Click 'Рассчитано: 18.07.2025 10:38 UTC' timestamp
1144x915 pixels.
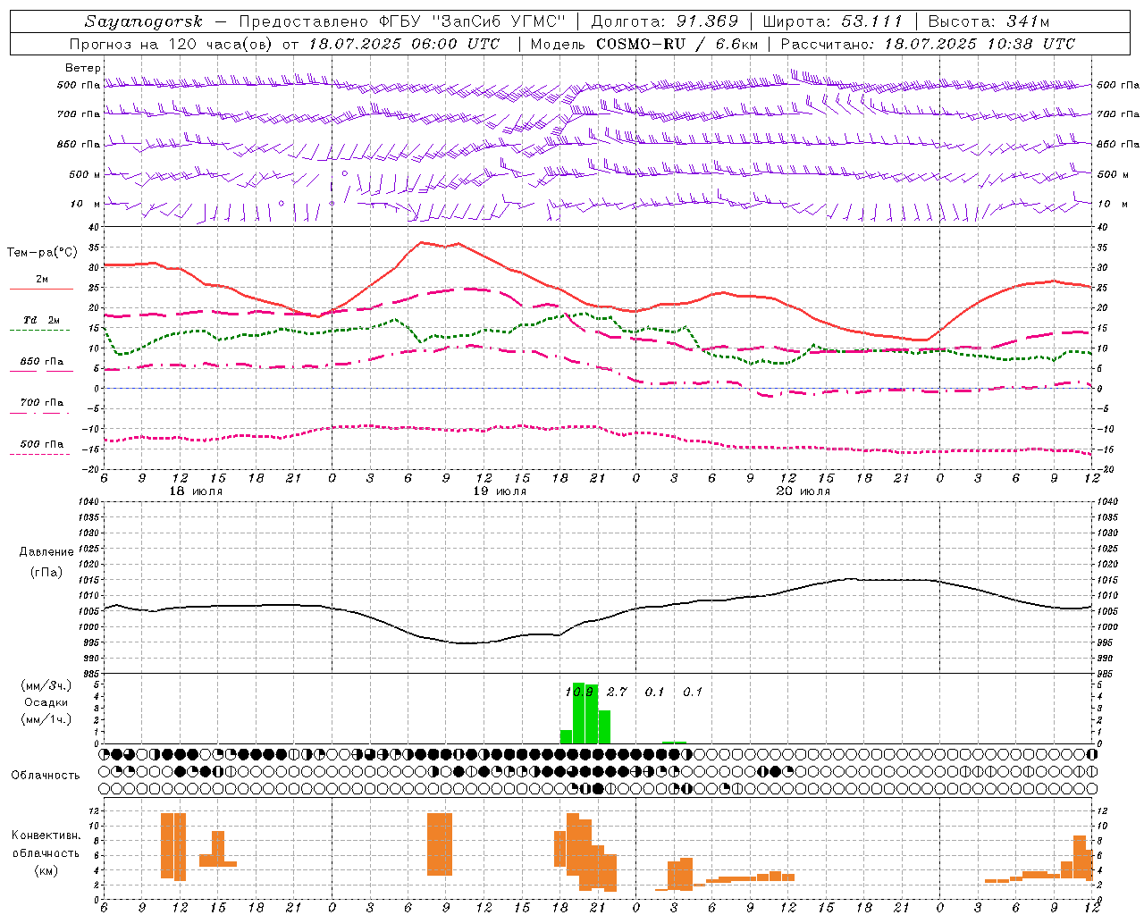pyautogui.click(x=928, y=44)
